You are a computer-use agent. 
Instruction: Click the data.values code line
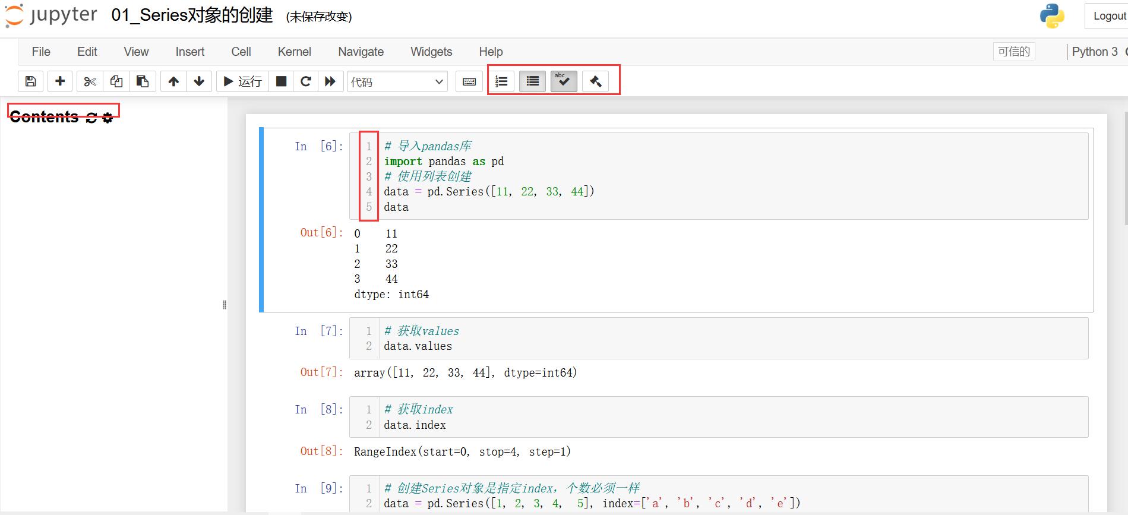[418, 346]
